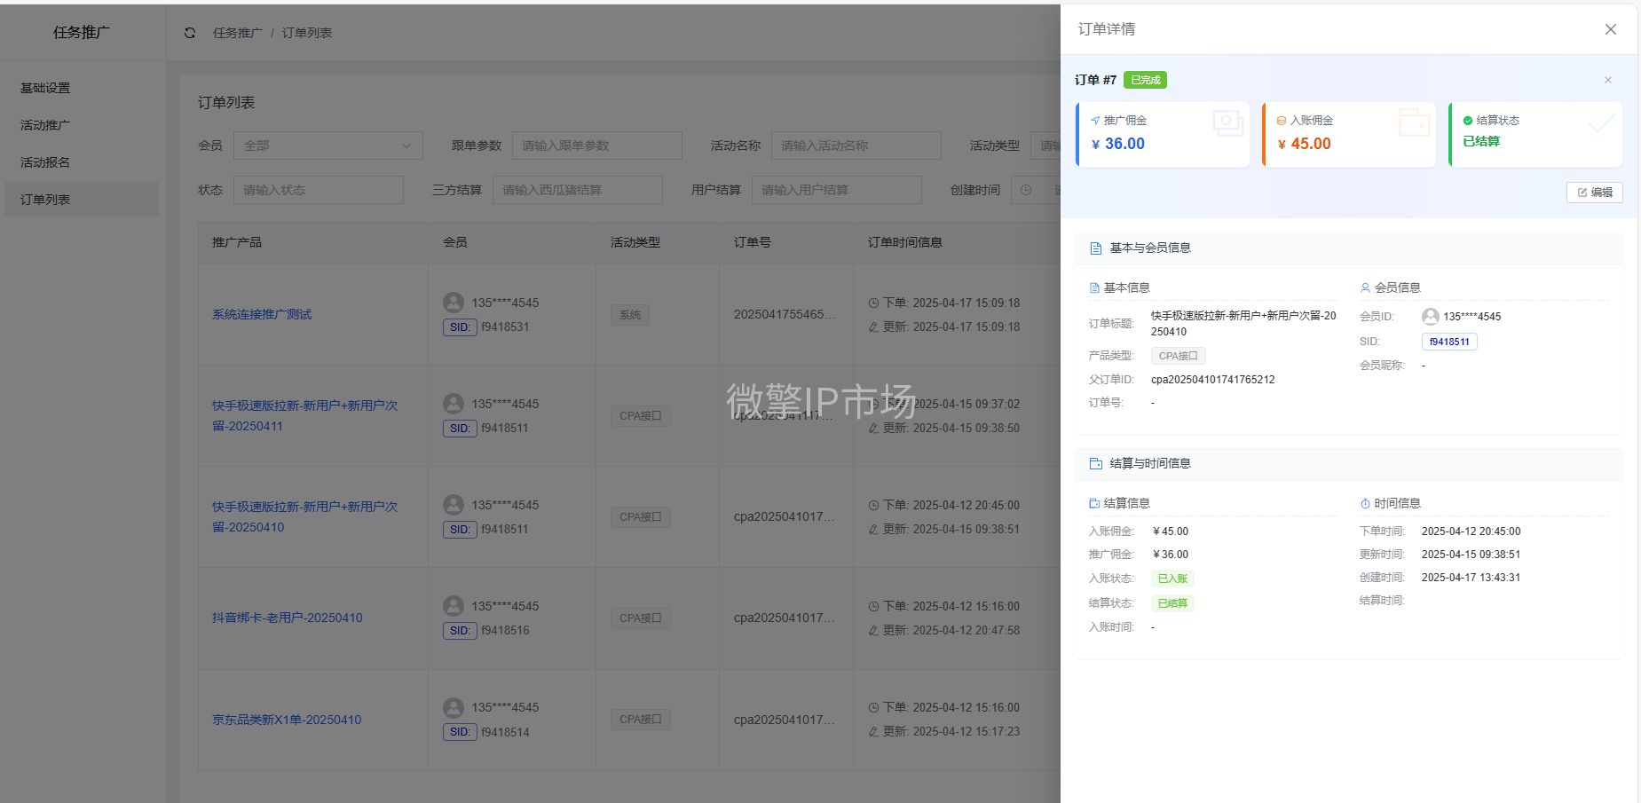Open the 状态 filter select box
This screenshot has width=1641, height=803.
pyautogui.click(x=318, y=190)
